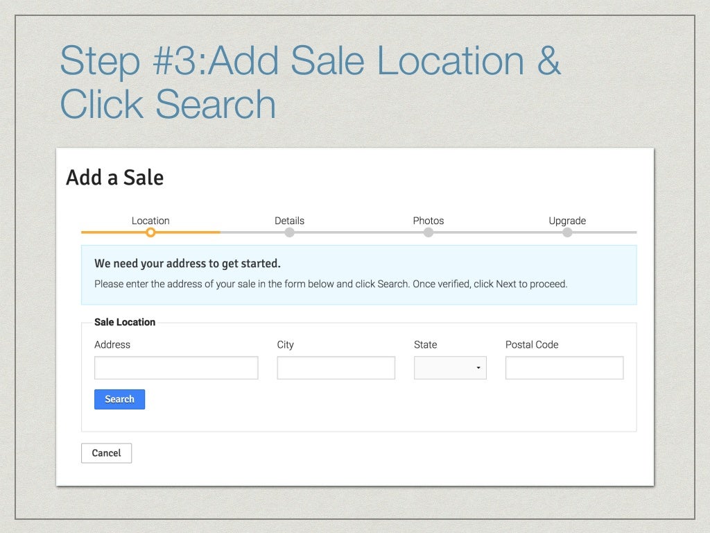710x533 pixels.
Task: Click the 'We need your address' banner
Action: click(358, 275)
